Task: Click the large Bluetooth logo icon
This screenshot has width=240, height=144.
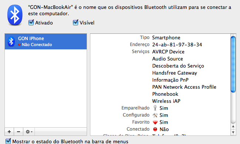Action: pyautogui.click(x=15, y=15)
